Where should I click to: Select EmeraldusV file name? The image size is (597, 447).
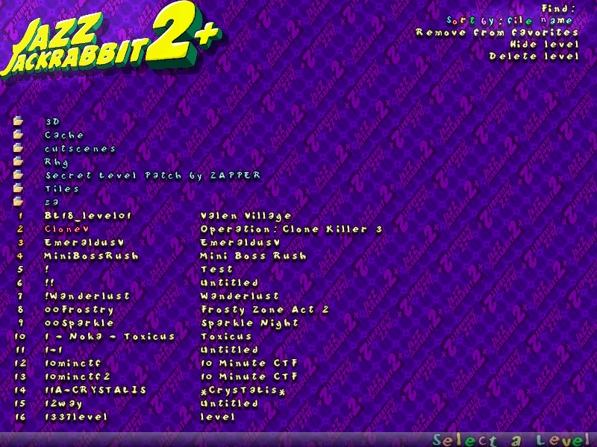(x=84, y=243)
